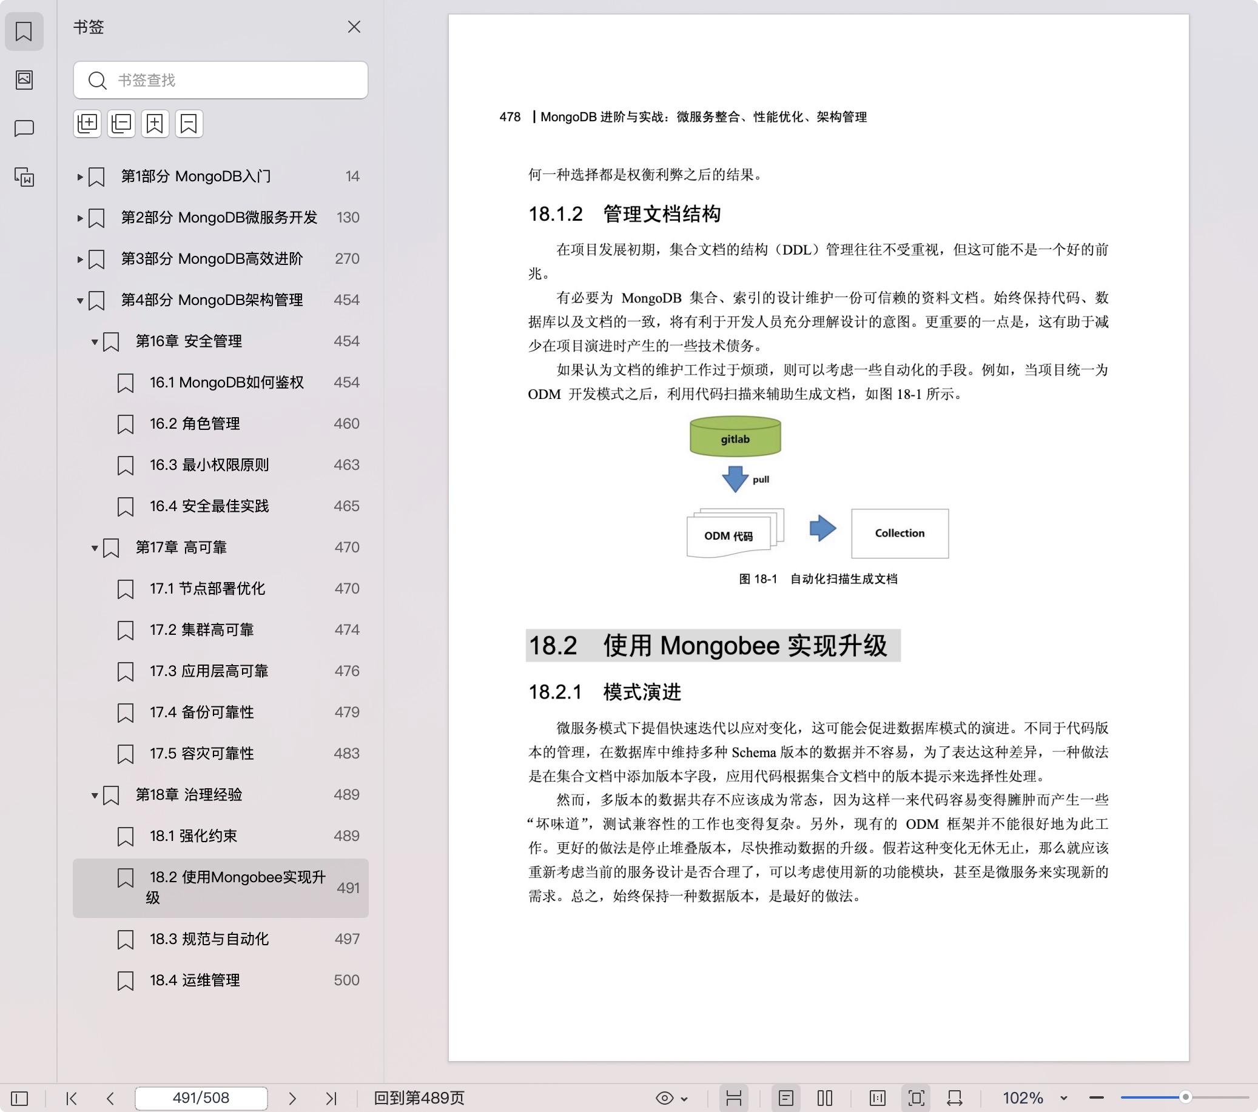This screenshot has height=1112, width=1258.
Task: Close the bookmarks panel
Action: click(354, 27)
